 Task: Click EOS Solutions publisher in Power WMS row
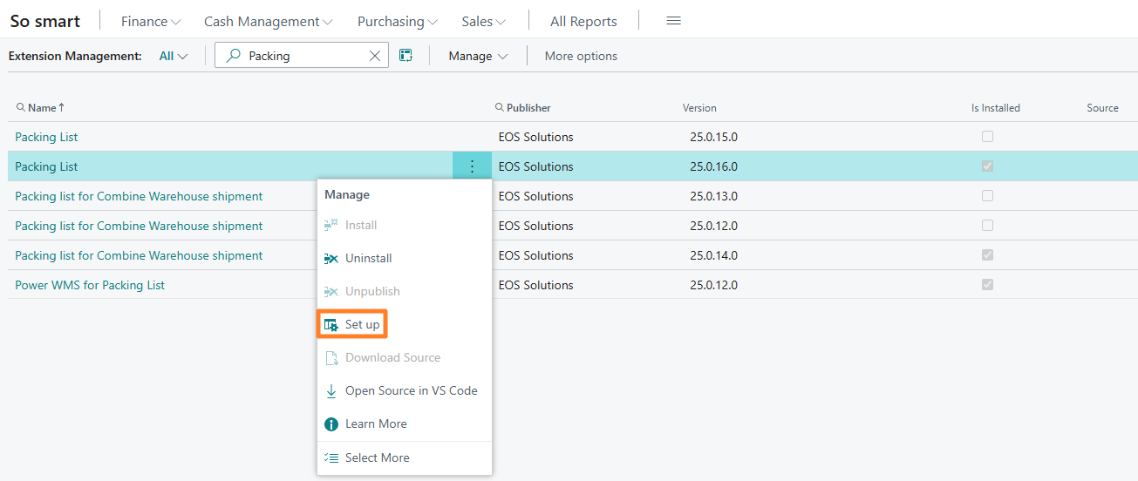coord(536,285)
